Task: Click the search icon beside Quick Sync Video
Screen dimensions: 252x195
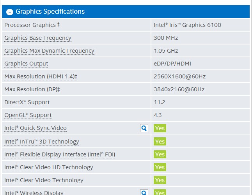Action: tap(144, 128)
